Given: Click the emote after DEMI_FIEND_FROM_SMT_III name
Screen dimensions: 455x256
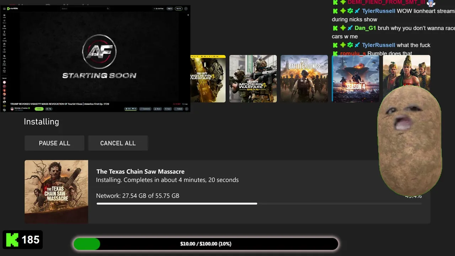Looking at the screenshot, I should (431, 2).
